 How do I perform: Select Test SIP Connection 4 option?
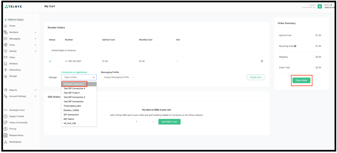(x=79, y=88)
